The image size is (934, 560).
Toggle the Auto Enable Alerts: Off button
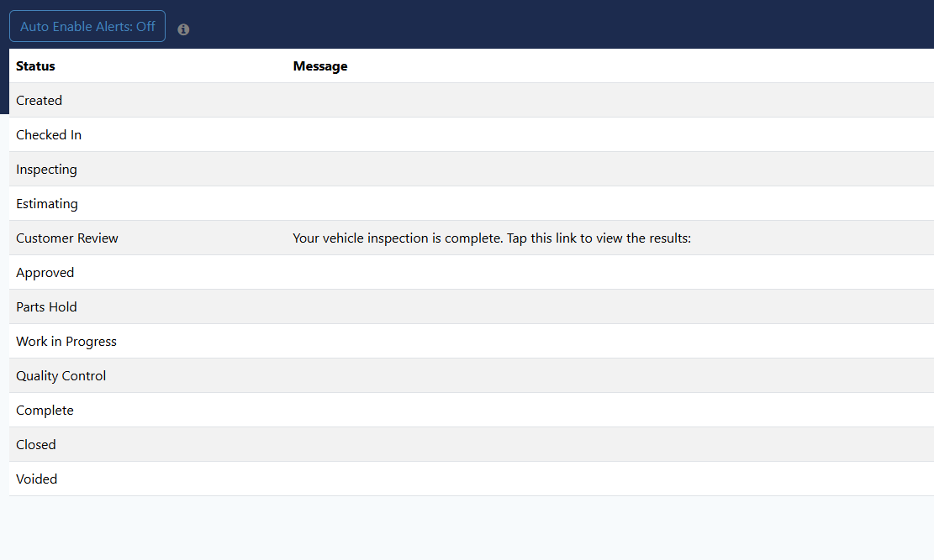[87, 26]
